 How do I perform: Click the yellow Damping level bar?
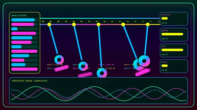(x=172, y=34)
